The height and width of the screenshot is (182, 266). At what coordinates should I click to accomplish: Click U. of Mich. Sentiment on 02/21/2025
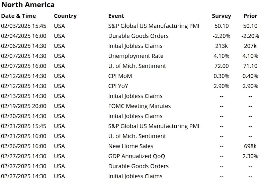(137, 136)
